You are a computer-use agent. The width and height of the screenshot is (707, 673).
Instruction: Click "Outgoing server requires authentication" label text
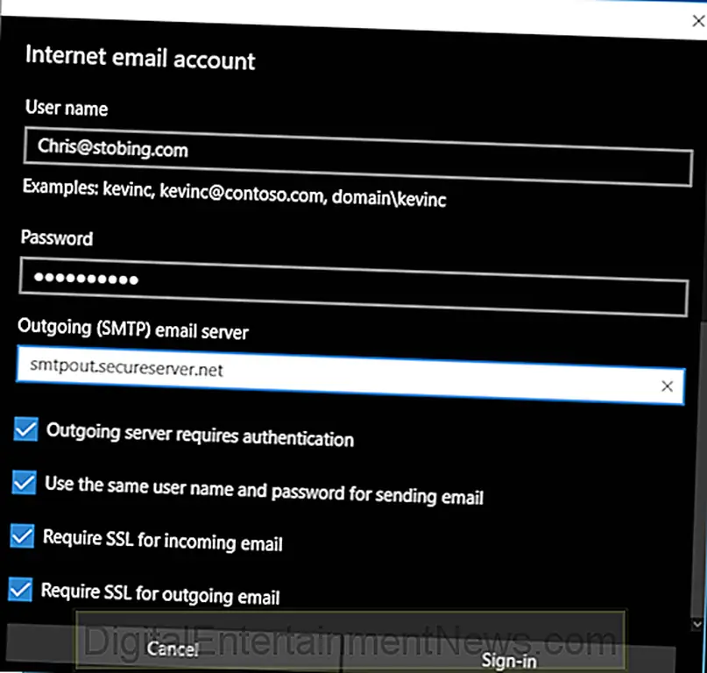coord(200,436)
